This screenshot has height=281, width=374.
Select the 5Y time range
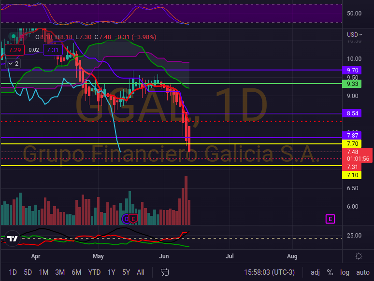126,272
